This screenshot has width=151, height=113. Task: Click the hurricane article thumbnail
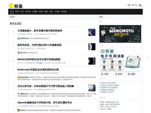[x=92, y=88]
